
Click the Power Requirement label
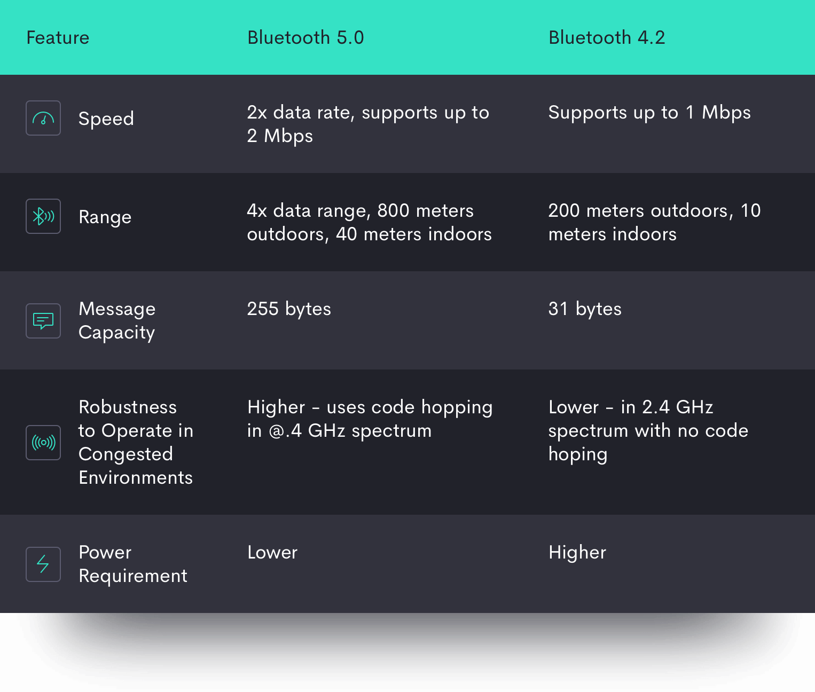click(133, 564)
